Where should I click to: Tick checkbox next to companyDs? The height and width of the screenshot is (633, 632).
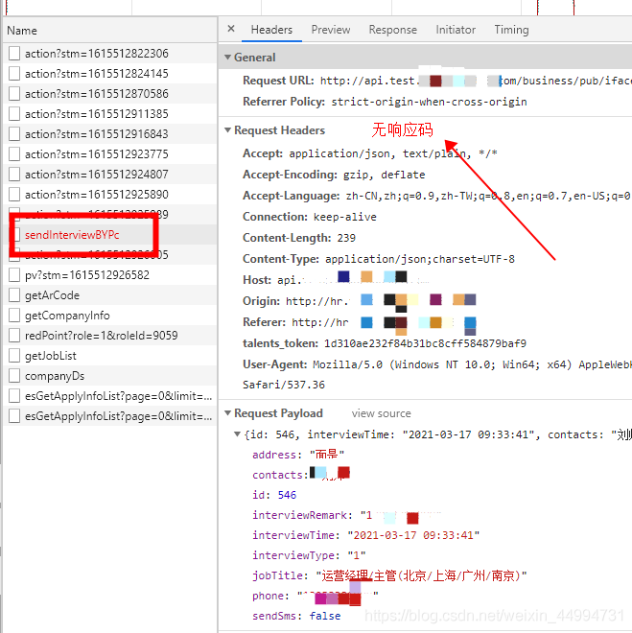14,376
